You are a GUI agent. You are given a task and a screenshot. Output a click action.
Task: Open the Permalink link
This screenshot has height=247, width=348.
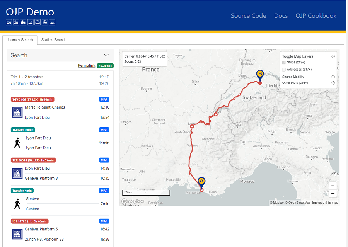tap(87, 66)
